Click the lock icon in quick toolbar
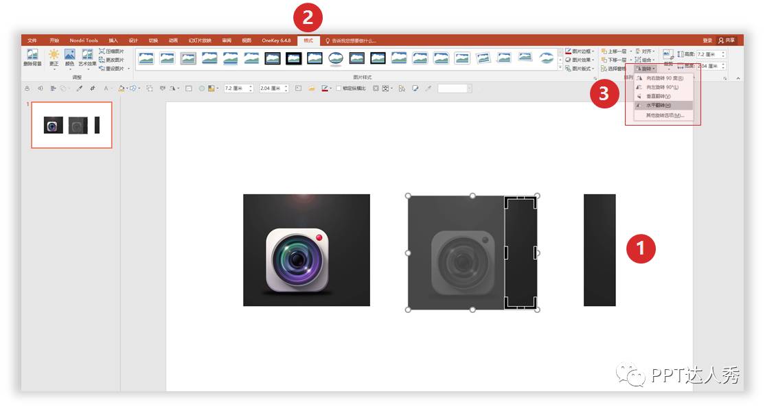This screenshot has width=765, height=409. click(x=27, y=89)
